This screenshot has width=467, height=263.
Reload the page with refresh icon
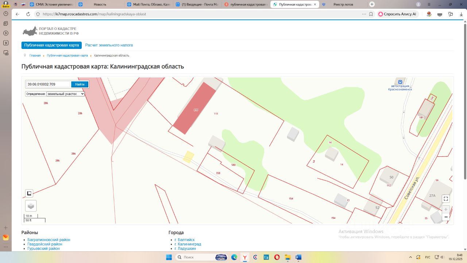[28, 14]
